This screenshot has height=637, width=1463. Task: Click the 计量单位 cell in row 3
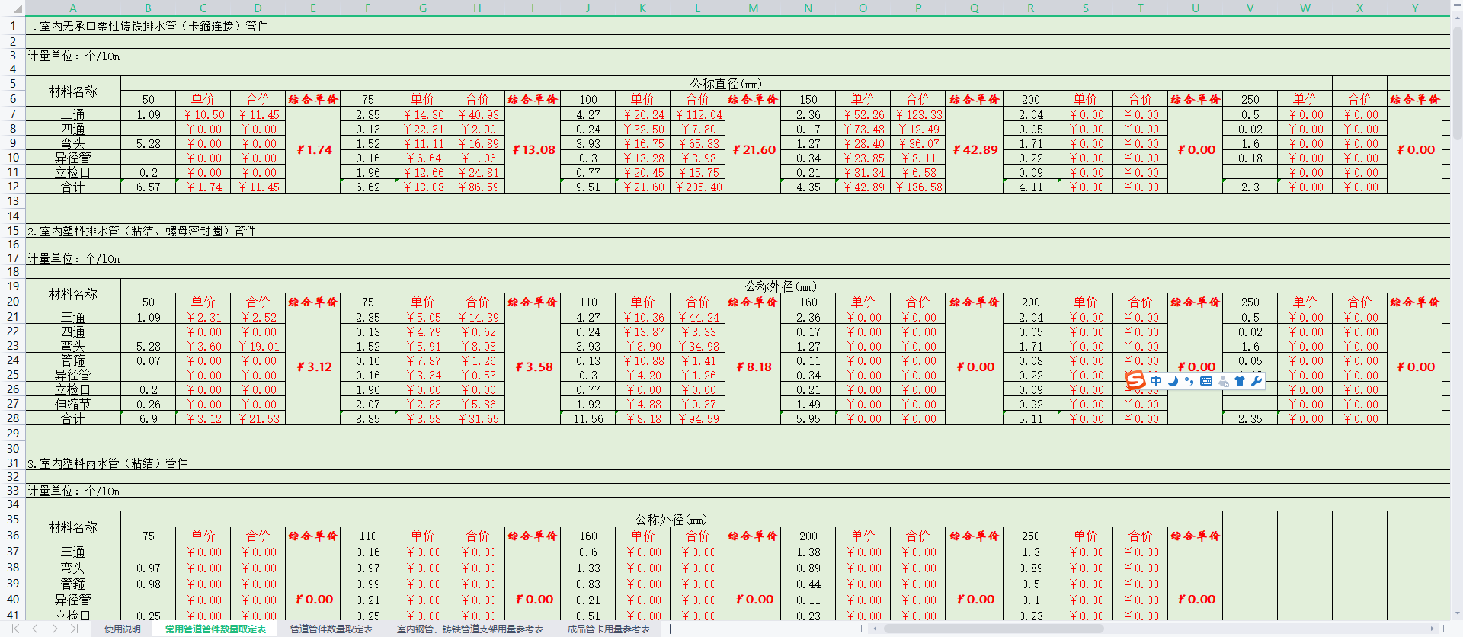coord(73,56)
